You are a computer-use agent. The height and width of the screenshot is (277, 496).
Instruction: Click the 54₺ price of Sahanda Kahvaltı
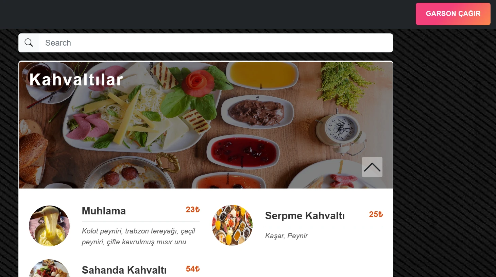point(192,269)
